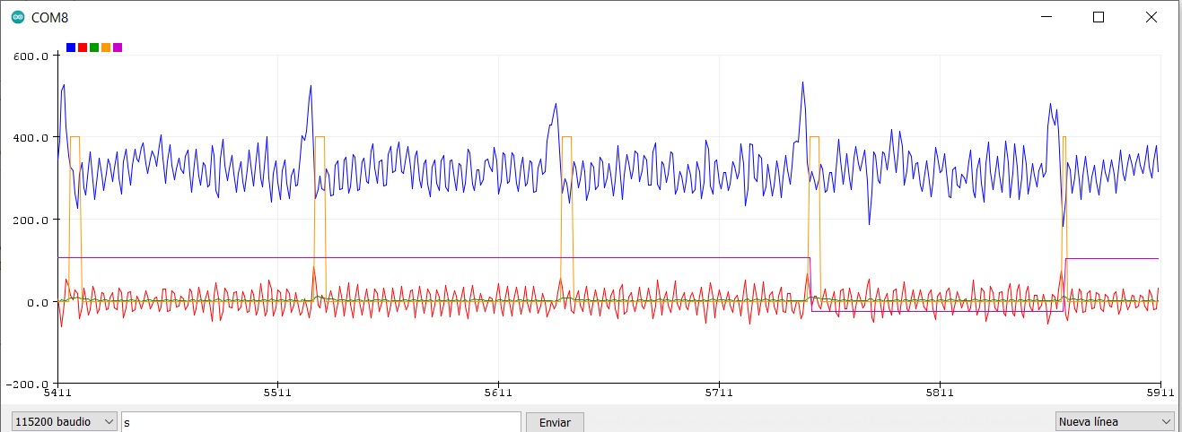
Task: Click the red series legend square
Action: [83, 48]
